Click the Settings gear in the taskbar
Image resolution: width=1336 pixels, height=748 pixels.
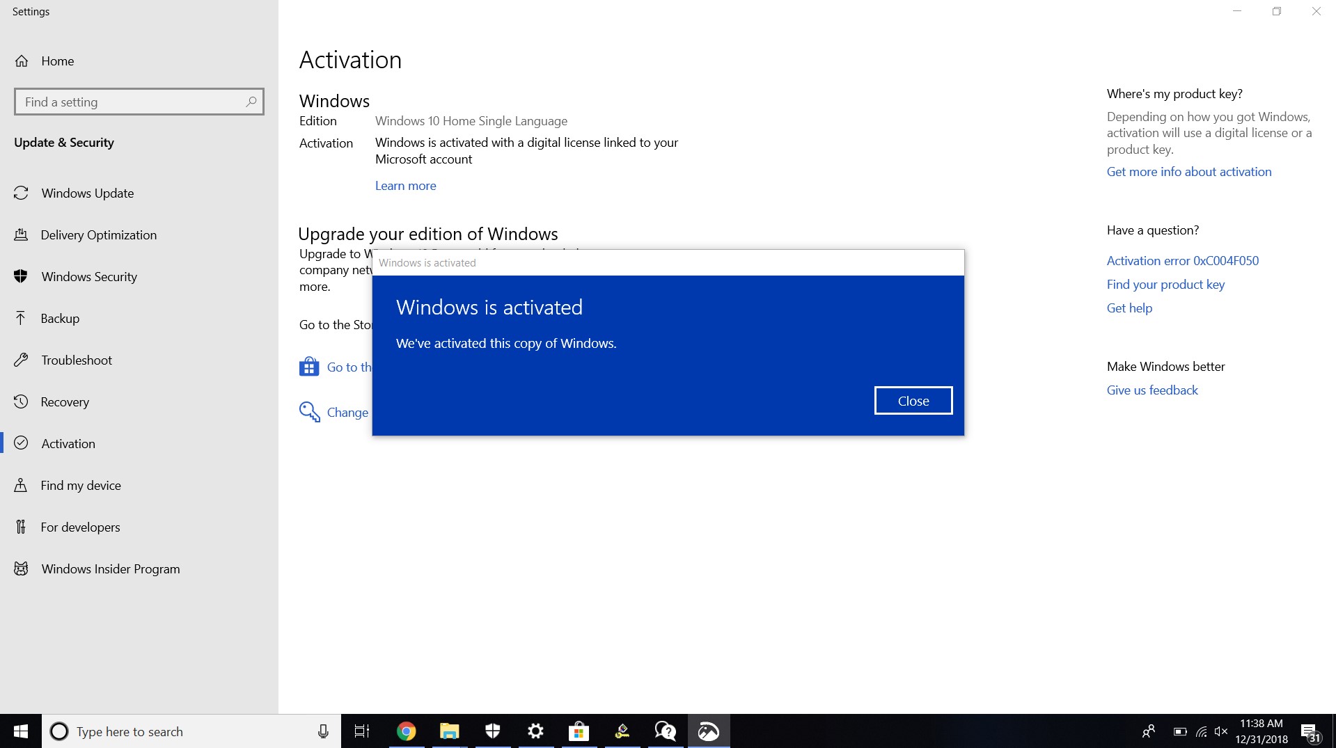pyautogui.click(x=535, y=731)
